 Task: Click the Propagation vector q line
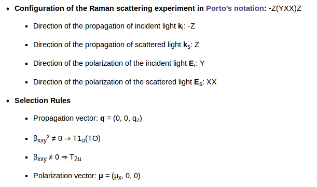coord(88,119)
